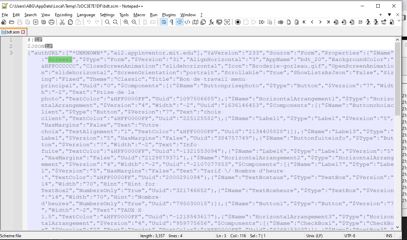Click the plus button to add a tab
This screenshot has height=240, width=407.
tap(381, 15)
